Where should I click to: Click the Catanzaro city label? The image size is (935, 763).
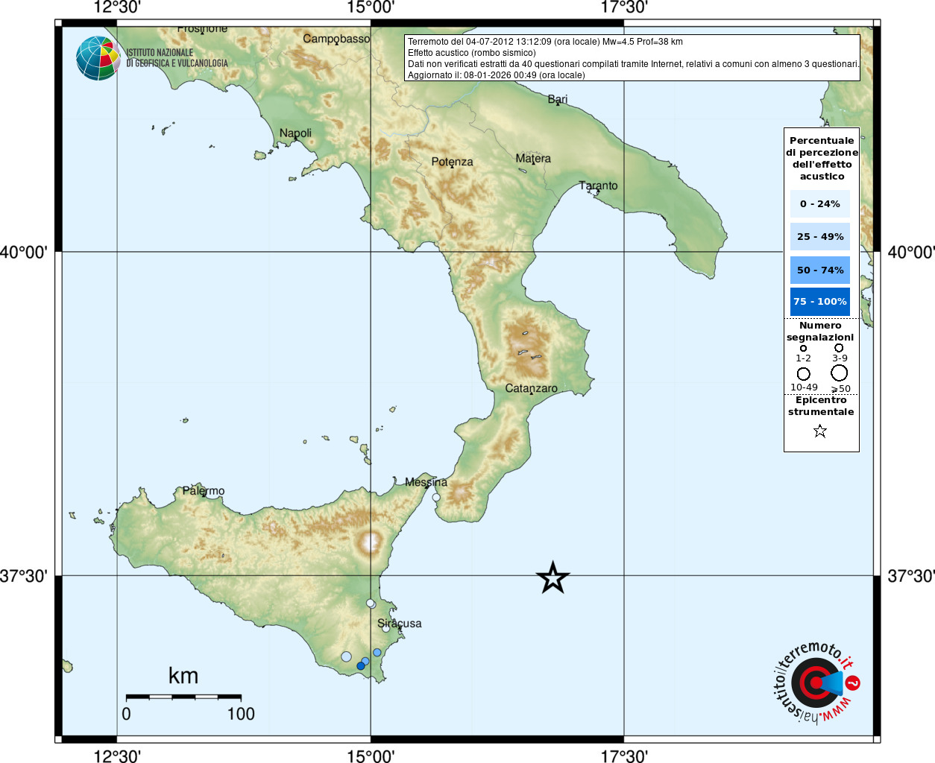tap(531, 388)
